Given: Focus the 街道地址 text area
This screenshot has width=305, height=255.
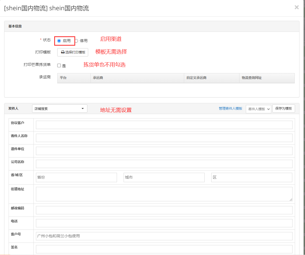Looking at the screenshot, I should 164,194.
